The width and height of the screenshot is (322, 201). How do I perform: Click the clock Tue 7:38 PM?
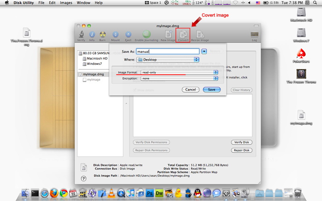click(x=292, y=3)
